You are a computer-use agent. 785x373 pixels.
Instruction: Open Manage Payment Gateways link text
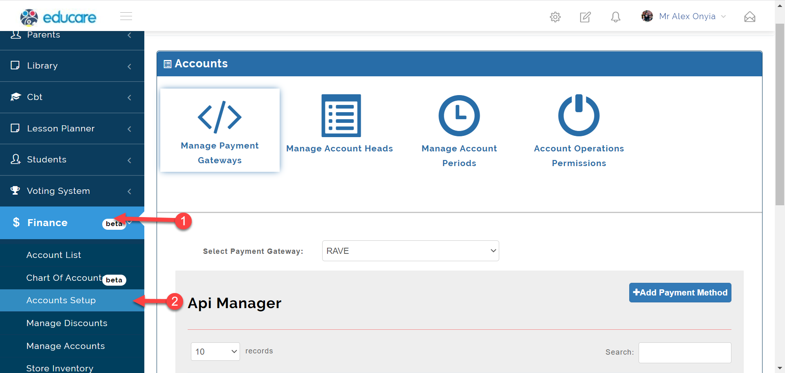tap(220, 153)
